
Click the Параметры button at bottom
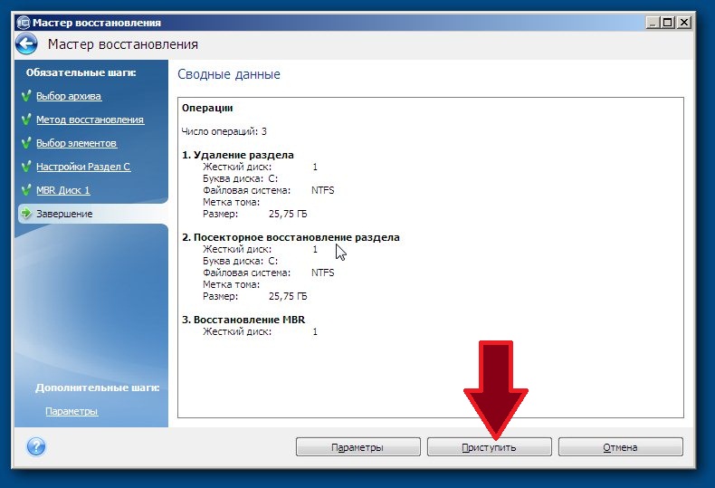pyautogui.click(x=358, y=447)
